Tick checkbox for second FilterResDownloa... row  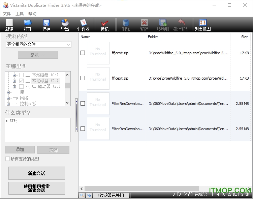pyautogui.click(x=83, y=129)
